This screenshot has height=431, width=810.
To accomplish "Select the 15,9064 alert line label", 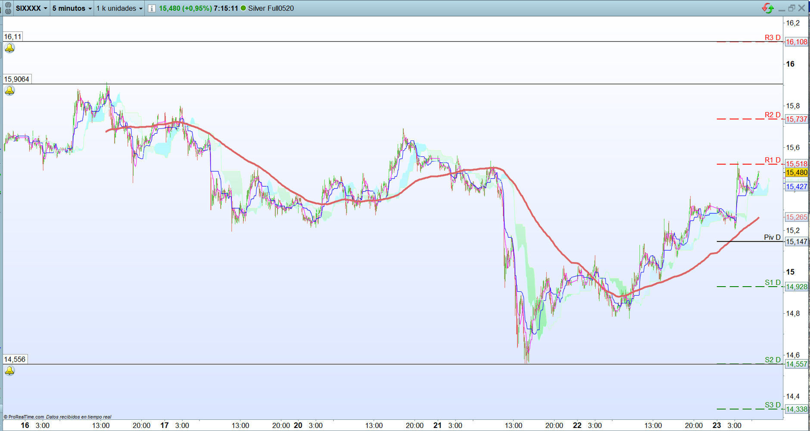I will tap(17, 79).
